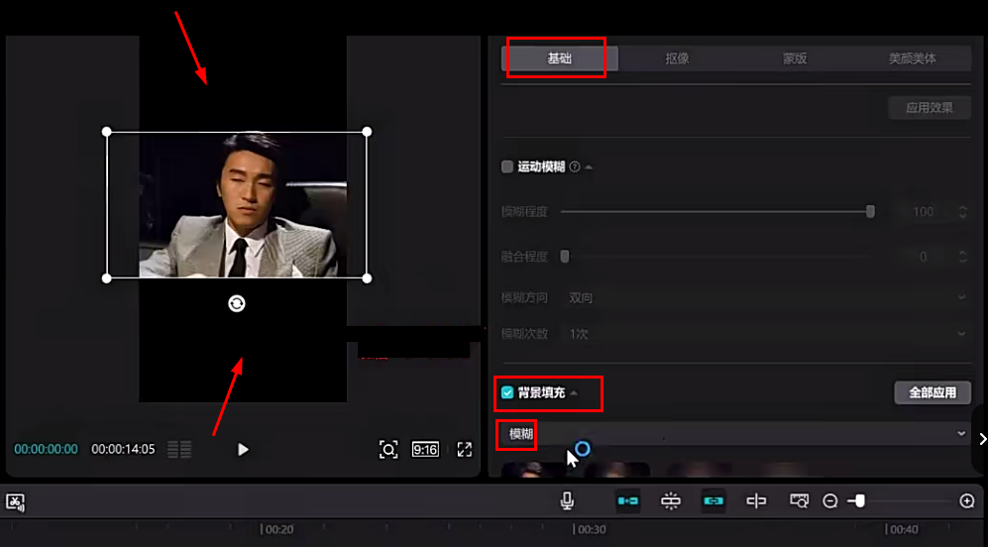The width and height of the screenshot is (988, 547).
Task: Collapse the 运动模糊 section arrow
Action: [588, 167]
